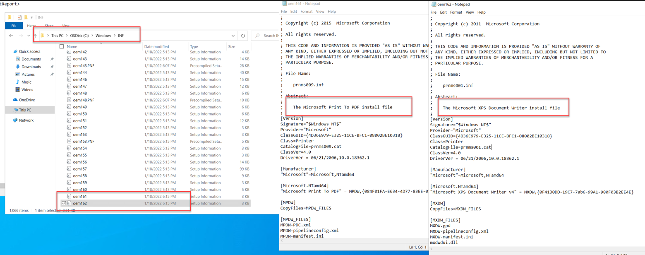Click the Music note icon in sidebar
The width and height of the screenshot is (645, 255).
pyautogui.click(x=18, y=82)
